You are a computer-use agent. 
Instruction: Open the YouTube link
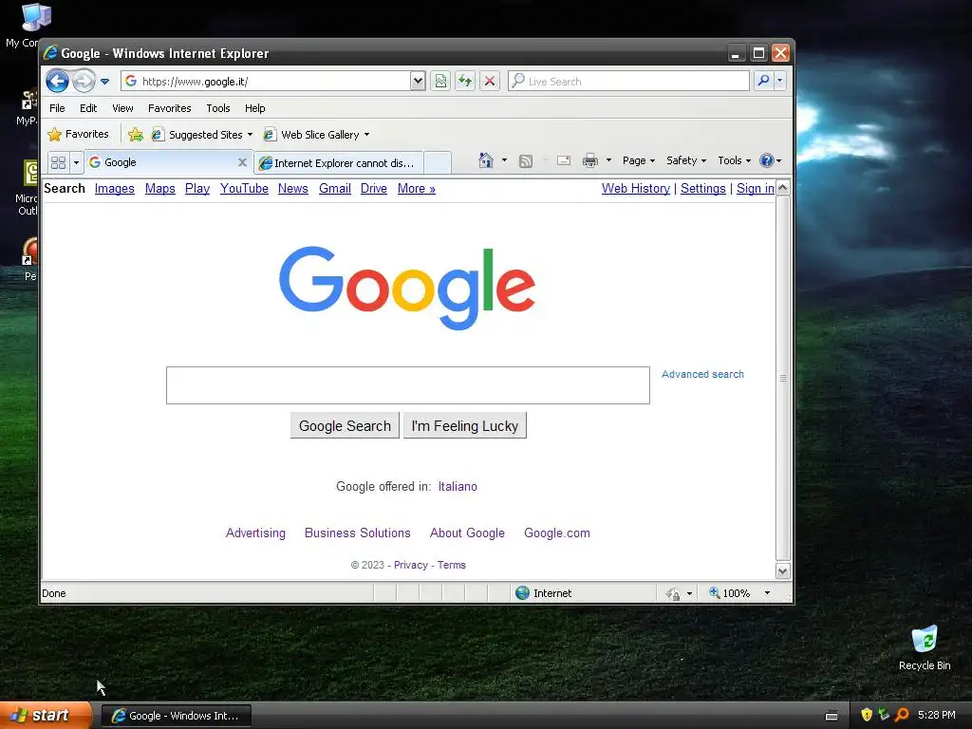(244, 189)
